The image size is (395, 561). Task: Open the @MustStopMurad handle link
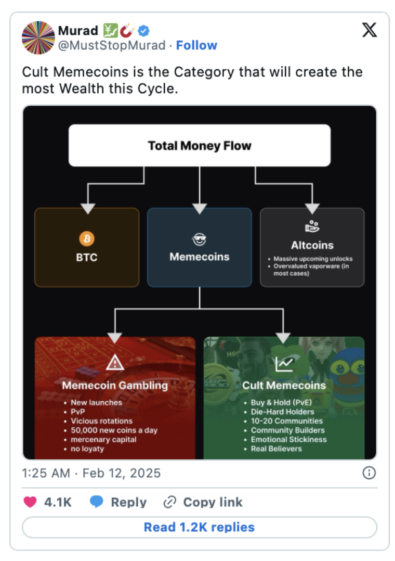[112, 45]
